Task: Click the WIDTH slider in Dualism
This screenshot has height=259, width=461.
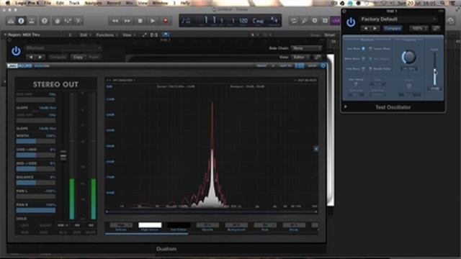Action: point(35,141)
